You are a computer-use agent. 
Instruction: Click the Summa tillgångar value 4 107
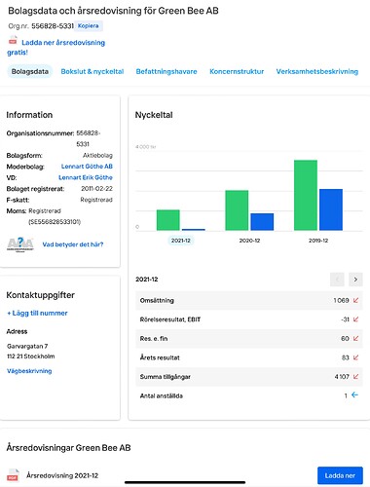click(x=342, y=377)
